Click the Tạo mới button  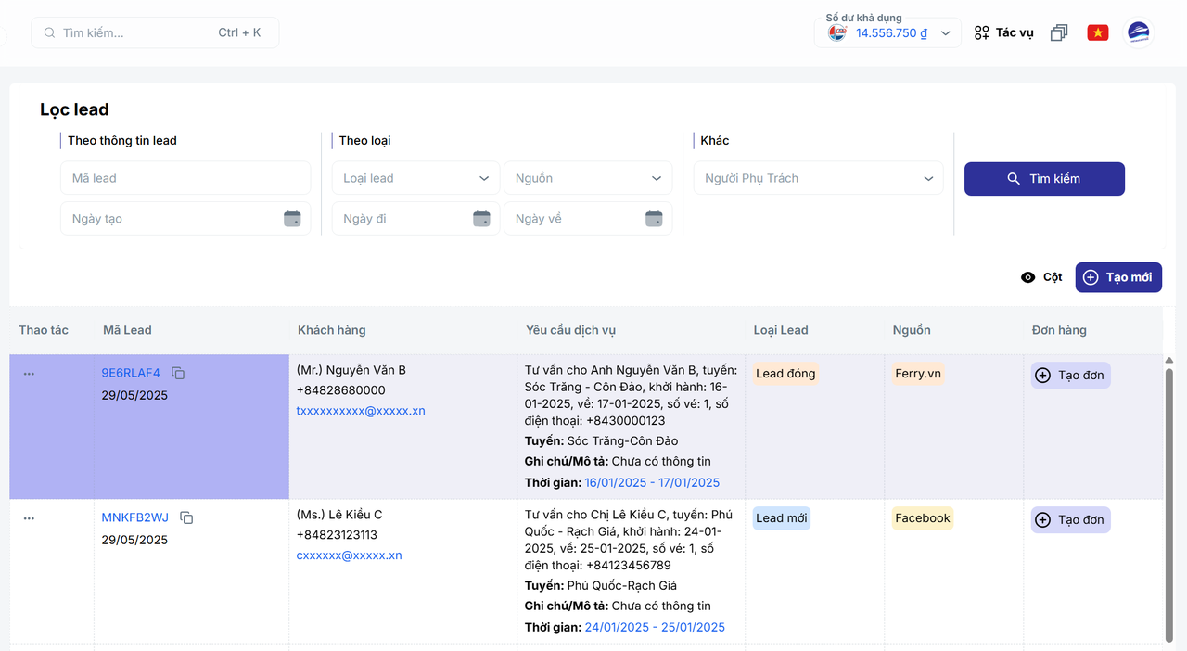(1118, 277)
